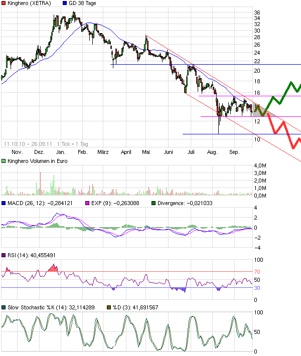301x356 pixels.
Task: Click the gray shaded triangle near September
Action: pos(260,111)
